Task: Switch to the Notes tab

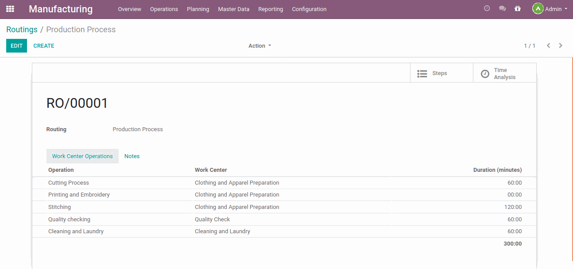Action: click(x=132, y=156)
